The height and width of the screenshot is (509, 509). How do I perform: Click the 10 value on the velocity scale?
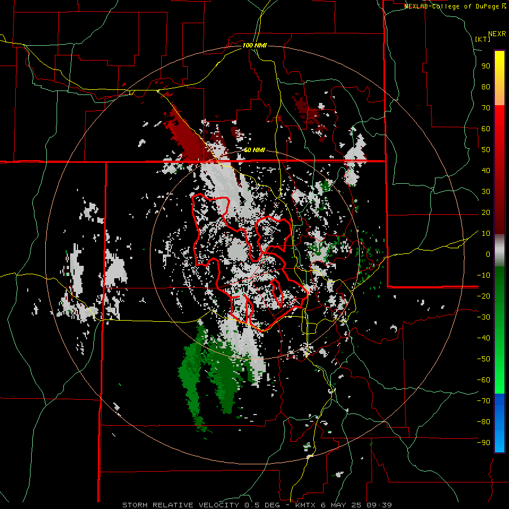pos(486,234)
